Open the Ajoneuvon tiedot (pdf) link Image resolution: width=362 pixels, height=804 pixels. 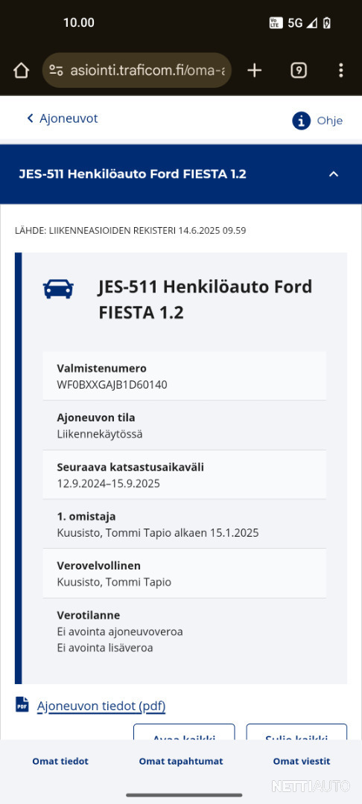(101, 706)
